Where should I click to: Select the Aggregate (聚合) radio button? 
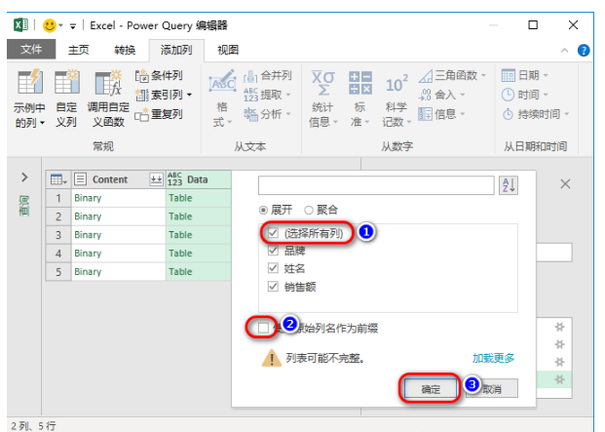[308, 210]
